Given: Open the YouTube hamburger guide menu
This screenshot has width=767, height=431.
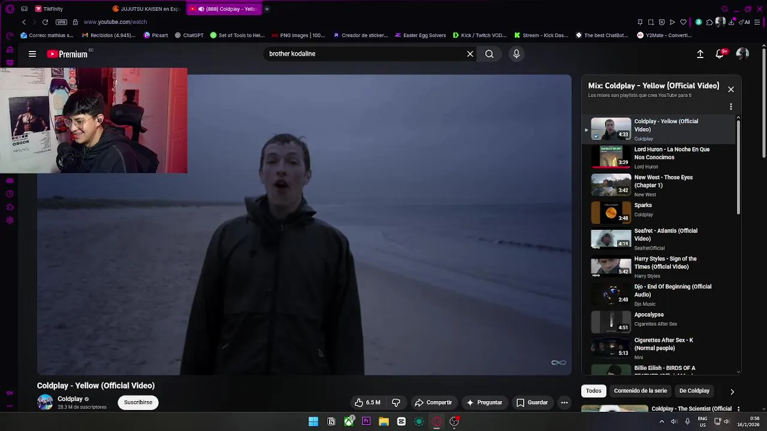Looking at the screenshot, I should tap(32, 54).
